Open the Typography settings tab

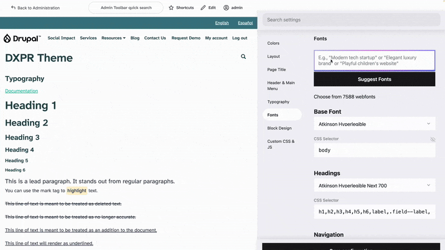tap(278, 102)
